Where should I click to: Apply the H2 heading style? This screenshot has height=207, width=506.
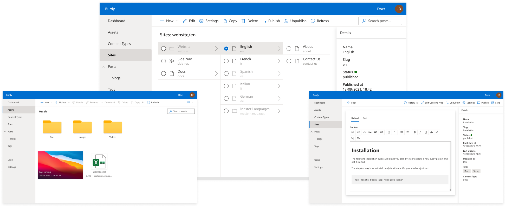coord(358,132)
